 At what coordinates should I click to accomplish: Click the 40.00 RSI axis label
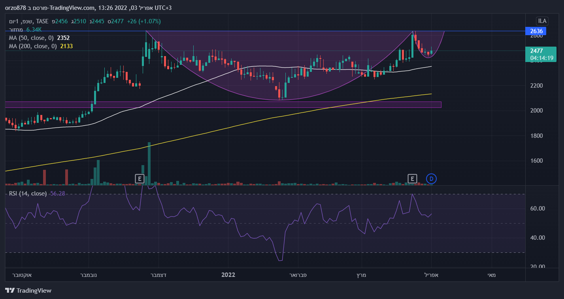(x=537, y=238)
